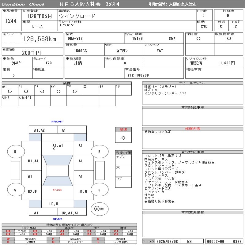Select the model code DBA-Y12
Viewport: 245px width, 245px height.
coord(75,39)
